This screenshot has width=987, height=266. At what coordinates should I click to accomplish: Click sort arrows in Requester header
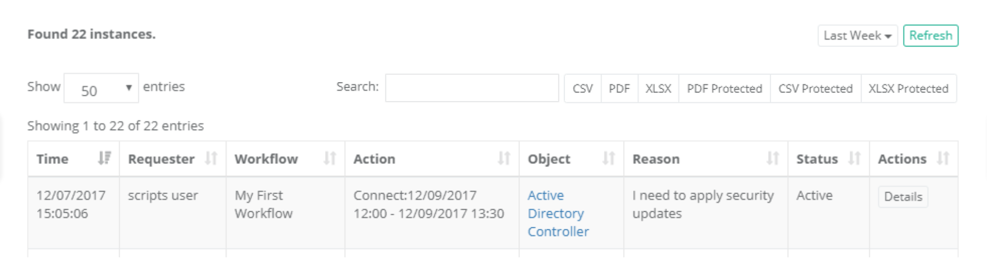[x=211, y=158]
